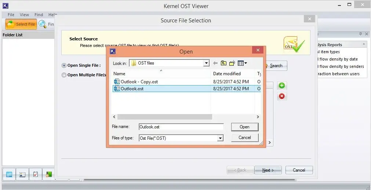Open the Calendar view at bottom left
This screenshot has width=371, height=190.
point(9,175)
